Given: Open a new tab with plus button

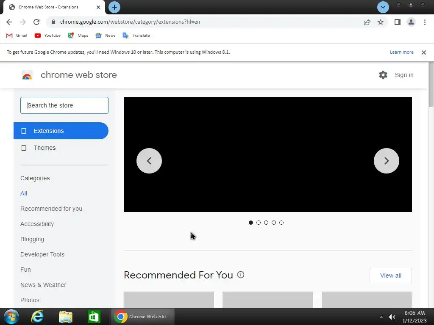Looking at the screenshot, I should [x=114, y=7].
